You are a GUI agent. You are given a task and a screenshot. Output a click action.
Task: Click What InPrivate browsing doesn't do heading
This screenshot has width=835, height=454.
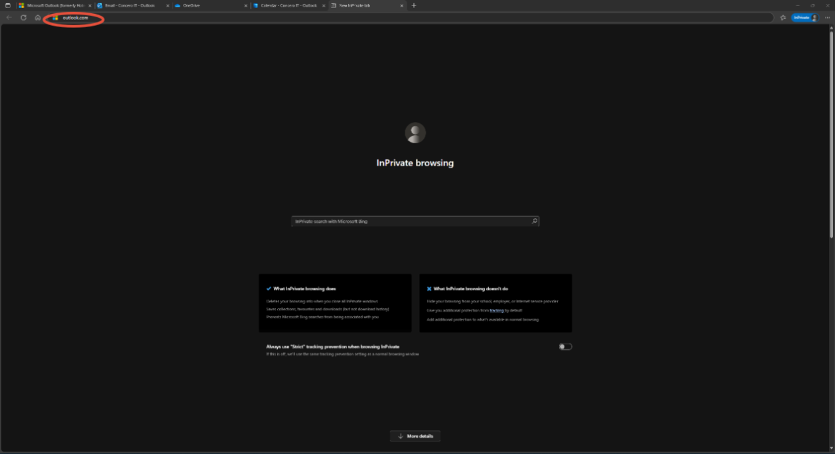(x=471, y=289)
